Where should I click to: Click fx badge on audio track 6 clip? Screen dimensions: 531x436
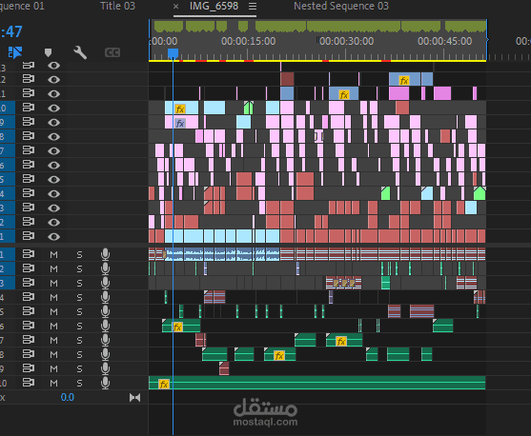pyautogui.click(x=177, y=327)
